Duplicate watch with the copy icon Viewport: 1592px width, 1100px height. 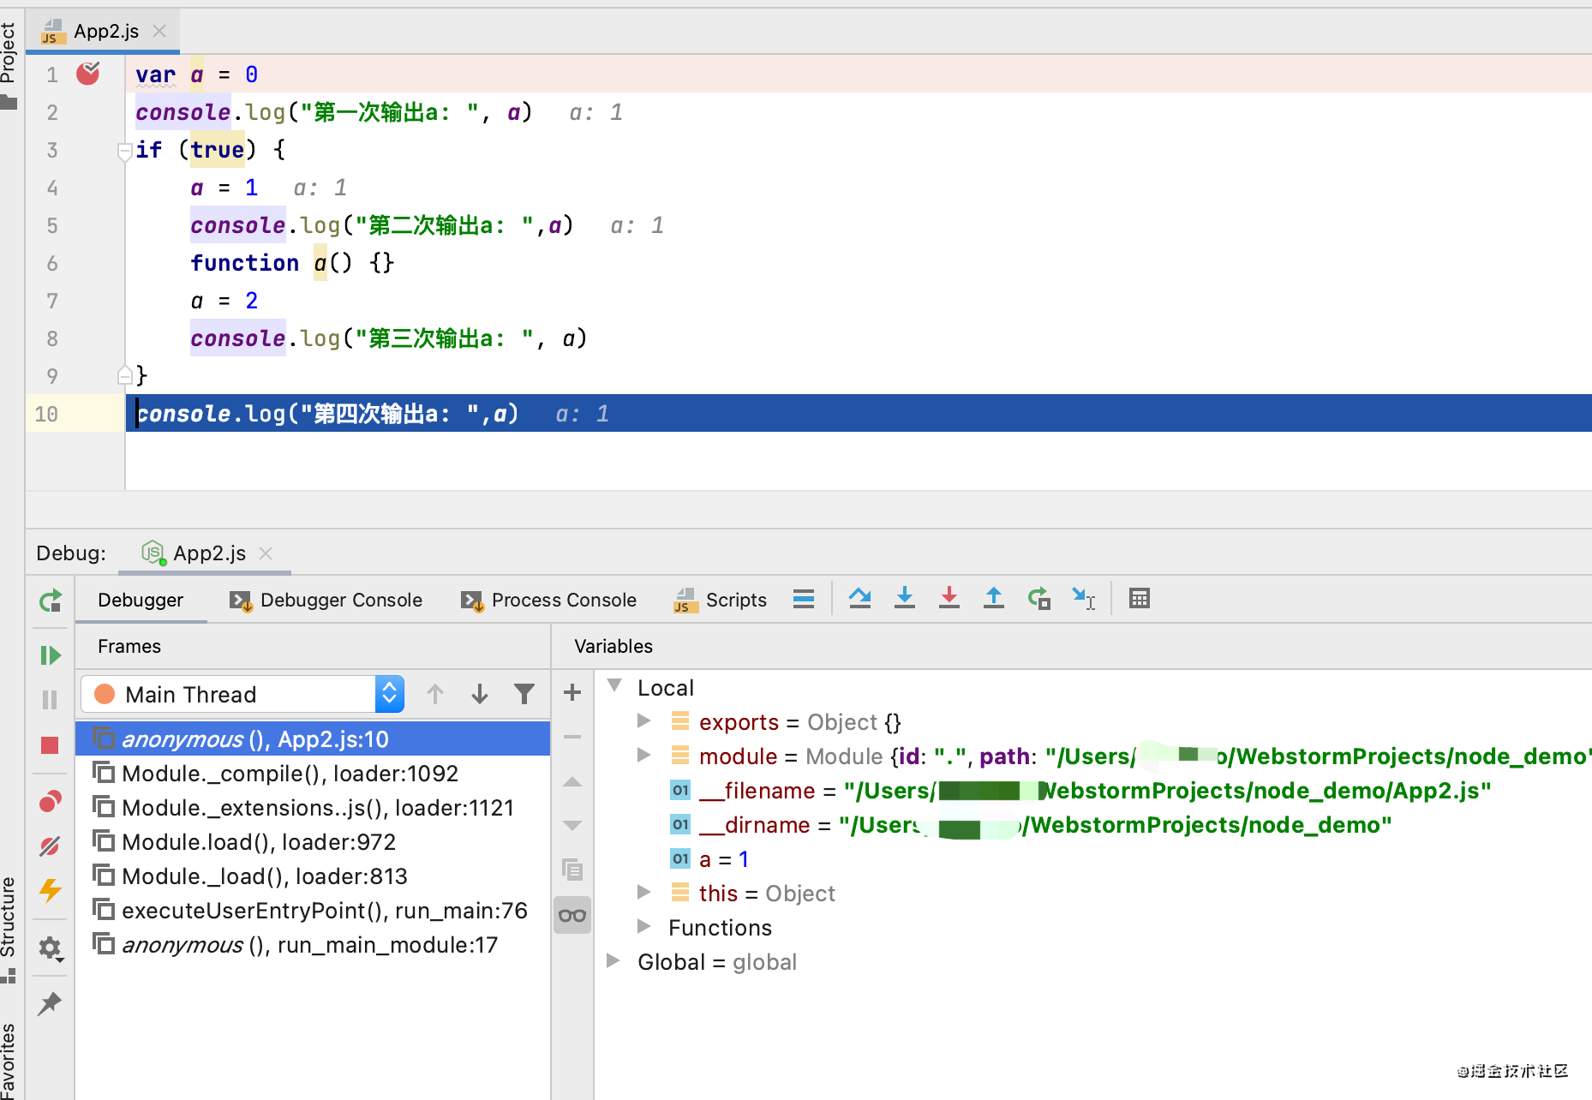tap(572, 870)
